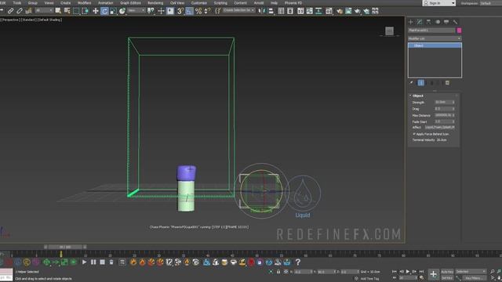Click the Select and Rotate tool
This screenshot has height=282, width=502.
coord(104,11)
